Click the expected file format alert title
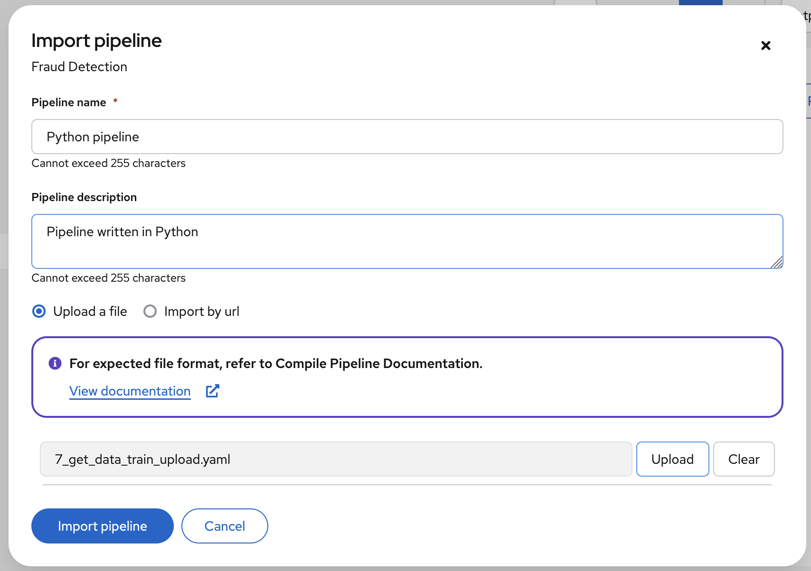Image resolution: width=811 pixels, height=571 pixels. 275,363
